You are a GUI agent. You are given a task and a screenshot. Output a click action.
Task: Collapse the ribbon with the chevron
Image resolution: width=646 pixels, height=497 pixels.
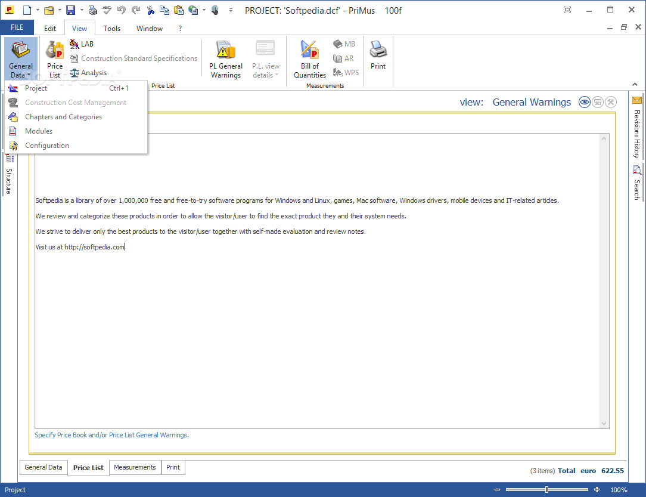click(635, 84)
